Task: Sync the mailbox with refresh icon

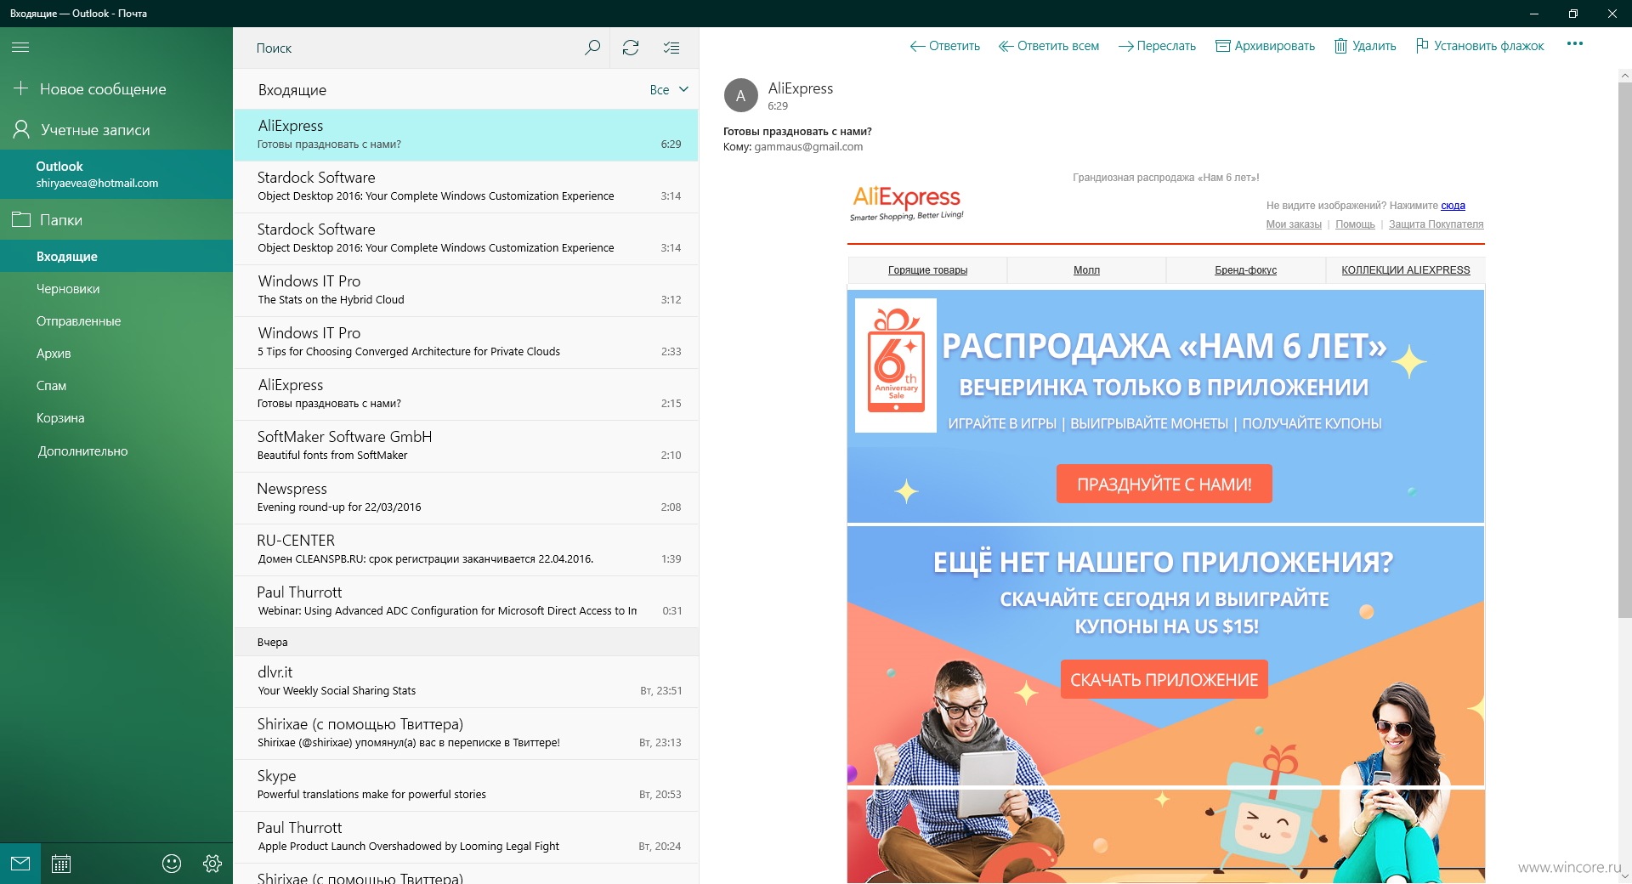Action: [631, 48]
